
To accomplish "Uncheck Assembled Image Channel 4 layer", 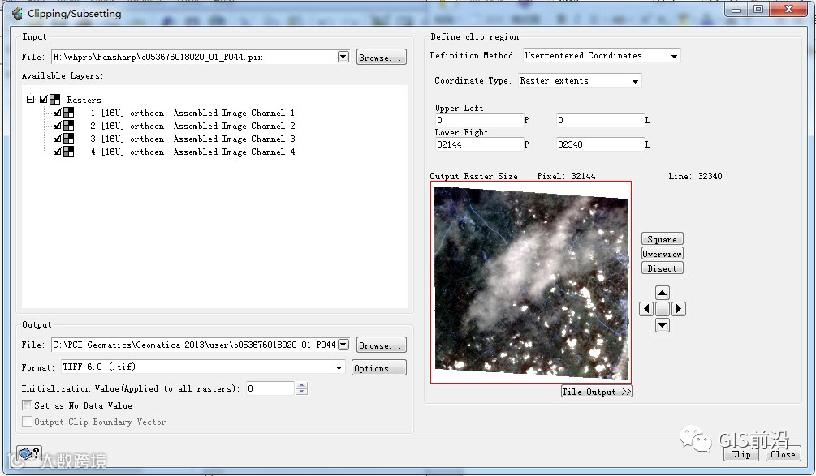I will point(58,151).
